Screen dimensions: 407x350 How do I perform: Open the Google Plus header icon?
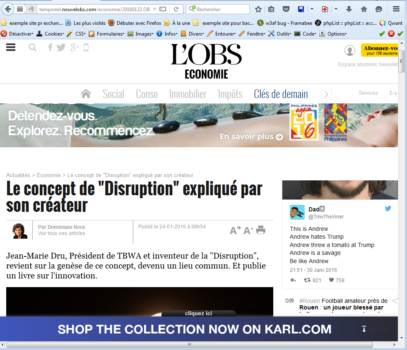pos(75,48)
